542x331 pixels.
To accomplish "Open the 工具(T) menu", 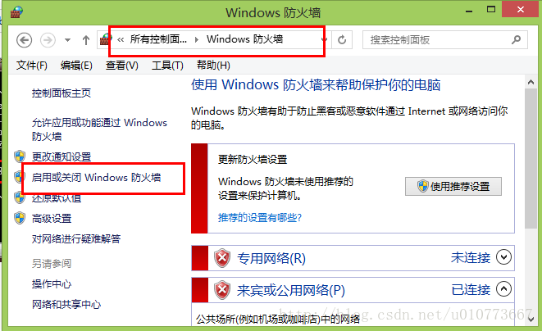I will (x=167, y=65).
